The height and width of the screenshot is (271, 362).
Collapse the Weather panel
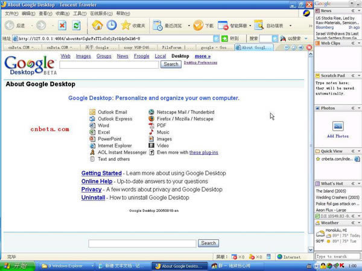(353, 223)
